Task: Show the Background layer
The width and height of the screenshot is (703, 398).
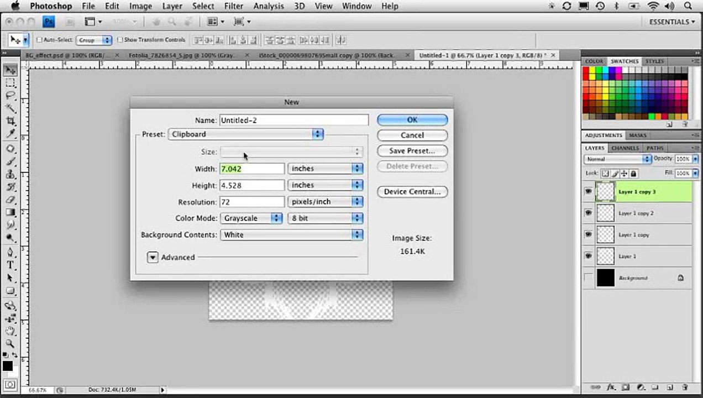Action: coord(588,277)
